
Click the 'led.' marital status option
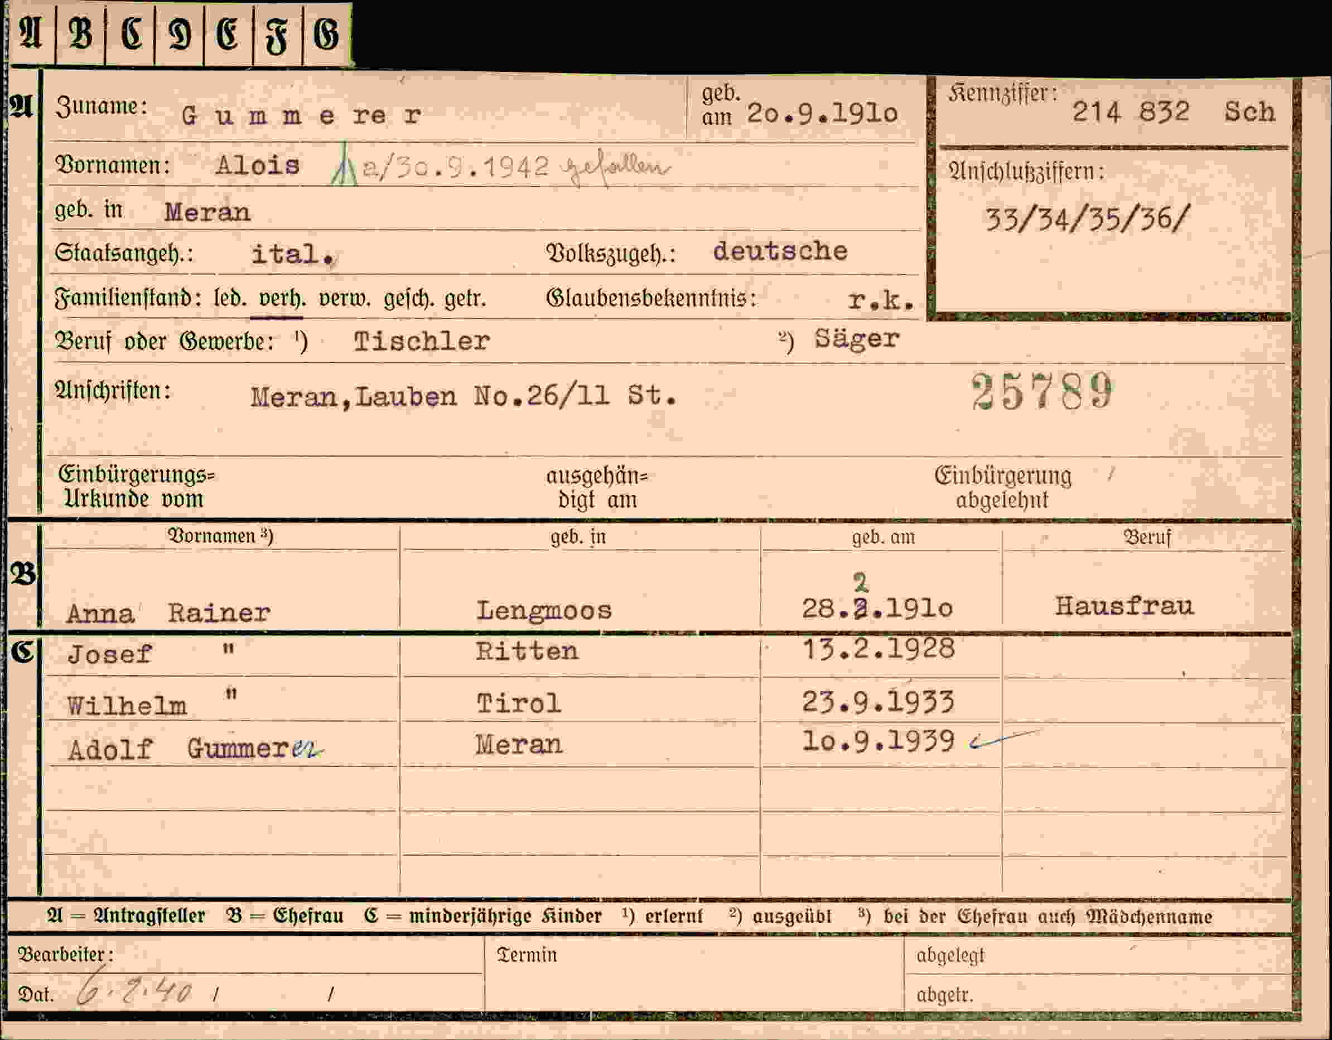[x=230, y=299]
